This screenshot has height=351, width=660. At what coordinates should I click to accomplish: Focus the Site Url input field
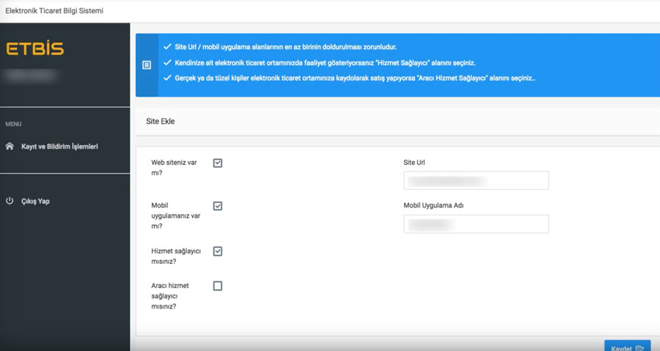click(x=476, y=180)
